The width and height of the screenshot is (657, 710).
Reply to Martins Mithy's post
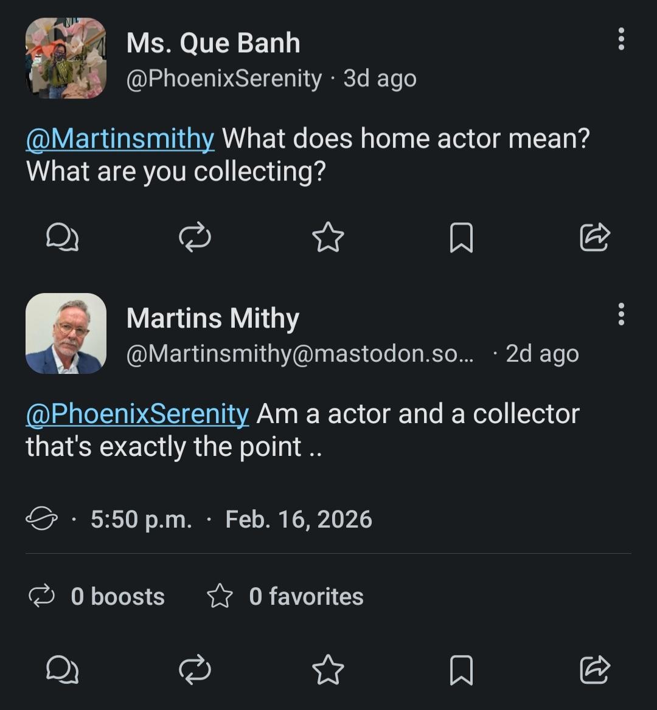click(x=62, y=670)
